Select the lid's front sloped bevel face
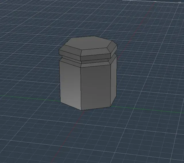This screenshot has height=163, width=184. [x=96, y=52]
